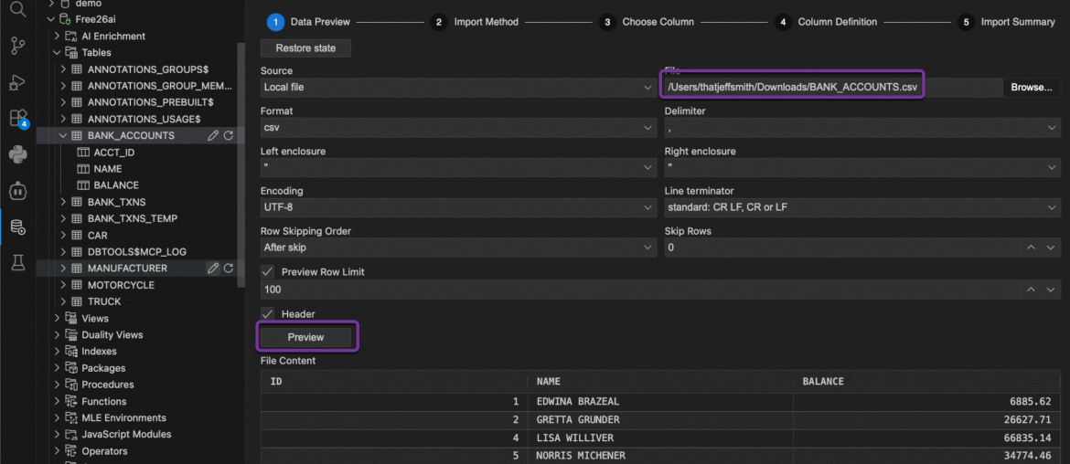Toggle the Preview Row Limit checkbox
Screen dimensions: 1070x464
(268, 272)
